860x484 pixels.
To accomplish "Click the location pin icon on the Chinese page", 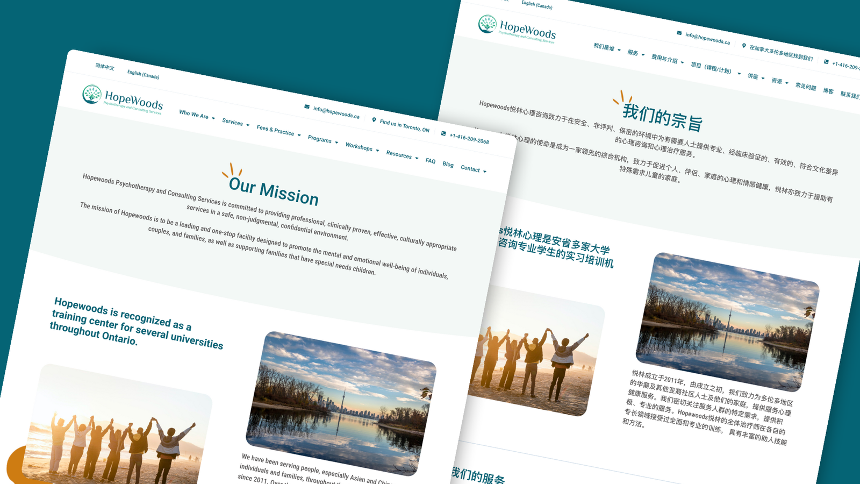I will point(744,46).
